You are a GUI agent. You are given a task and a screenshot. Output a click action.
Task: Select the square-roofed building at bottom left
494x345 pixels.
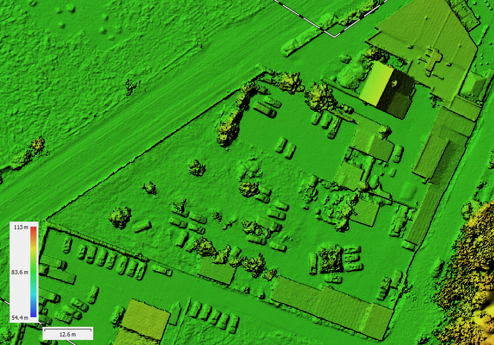click(x=144, y=319)
